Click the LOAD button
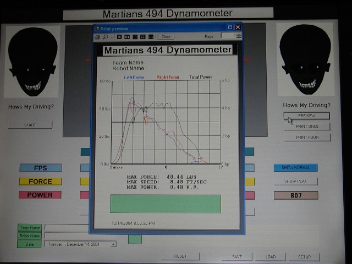This screenshot has height=264, width=352. click(x=270, y=256)
